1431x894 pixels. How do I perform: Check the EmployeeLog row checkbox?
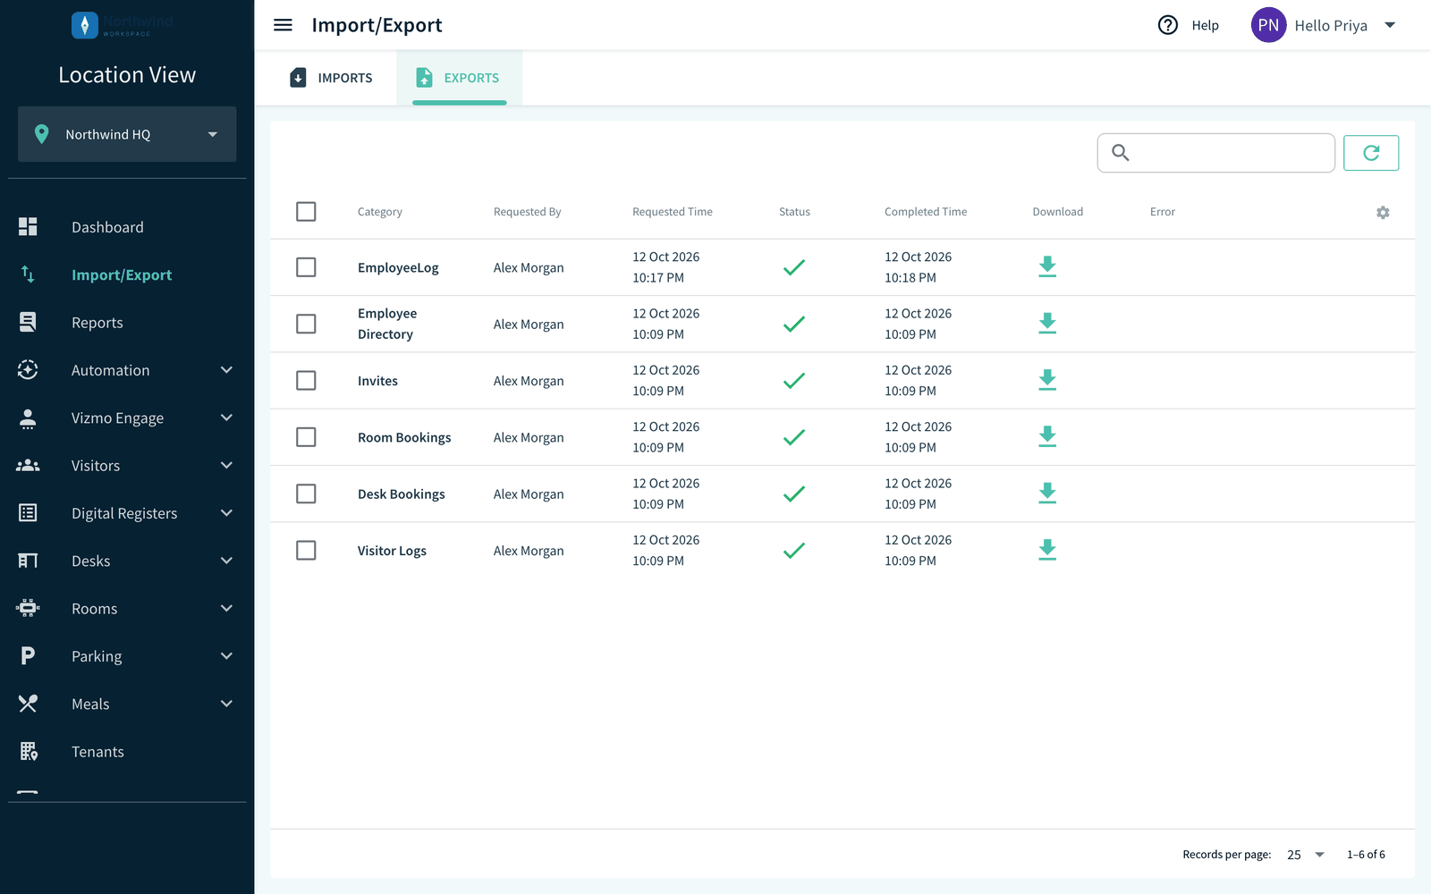point(306,267)
